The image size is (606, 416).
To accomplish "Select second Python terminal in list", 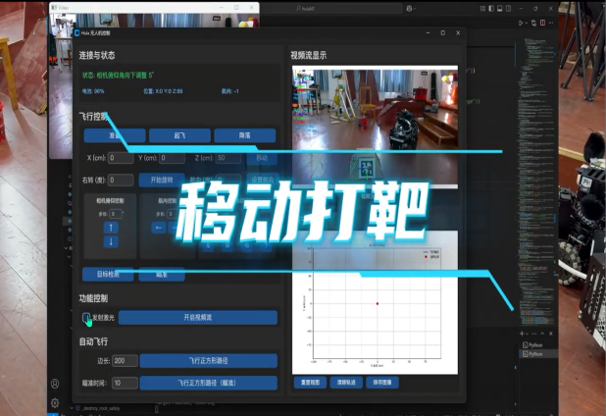I will pyautogui.click(x=535, y=354).
